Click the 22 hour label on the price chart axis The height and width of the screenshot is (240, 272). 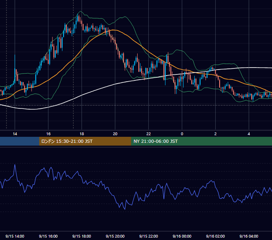click(x=148, y=134)
